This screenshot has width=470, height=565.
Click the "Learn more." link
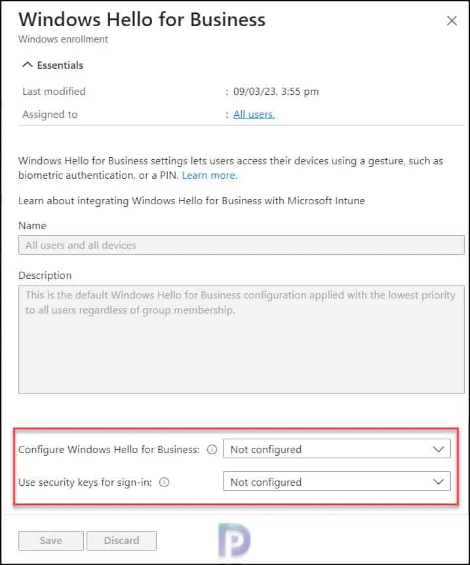tap(208, 175)
